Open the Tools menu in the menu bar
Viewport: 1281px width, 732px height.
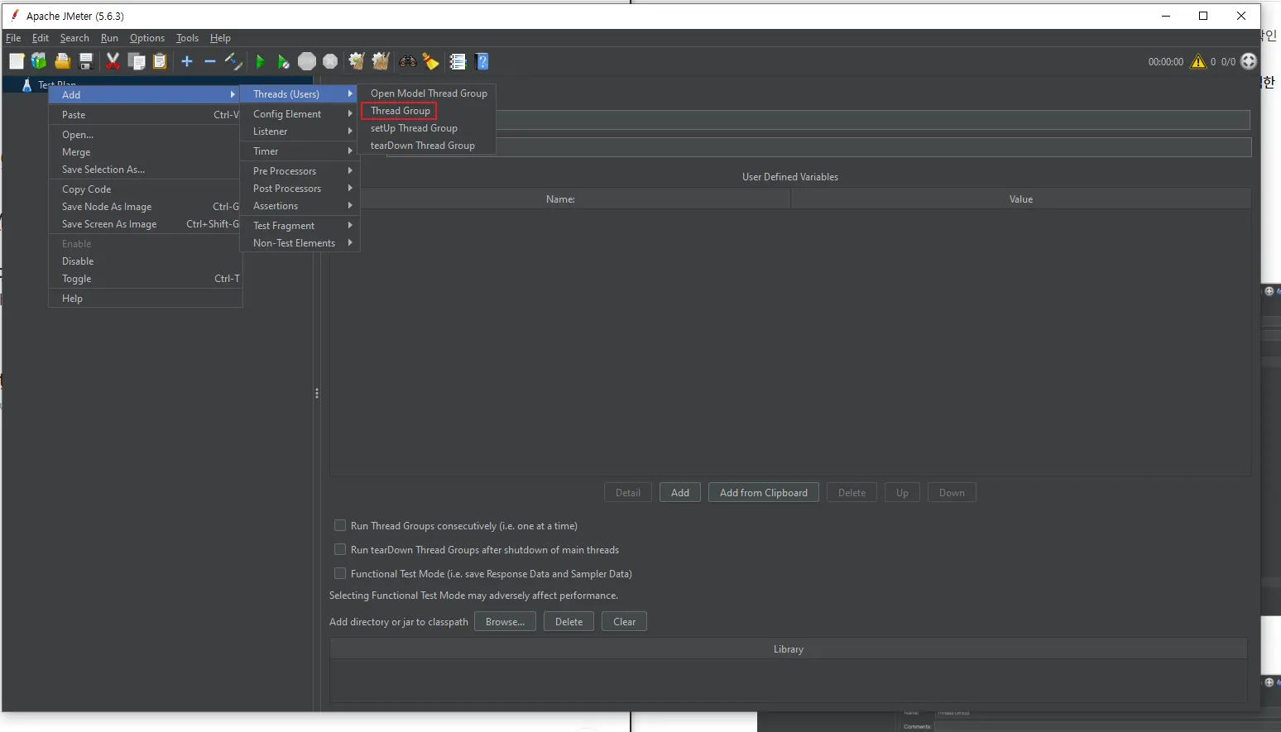[187, 38]
